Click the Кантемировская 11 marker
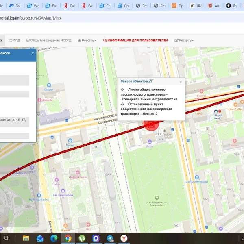Viewport: 244px width, 244px height. click(x=63, y=190)
